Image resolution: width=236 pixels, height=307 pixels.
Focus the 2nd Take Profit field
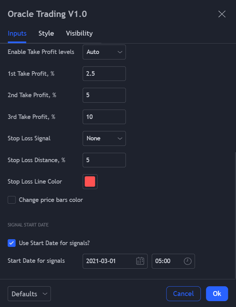(104, 95)
